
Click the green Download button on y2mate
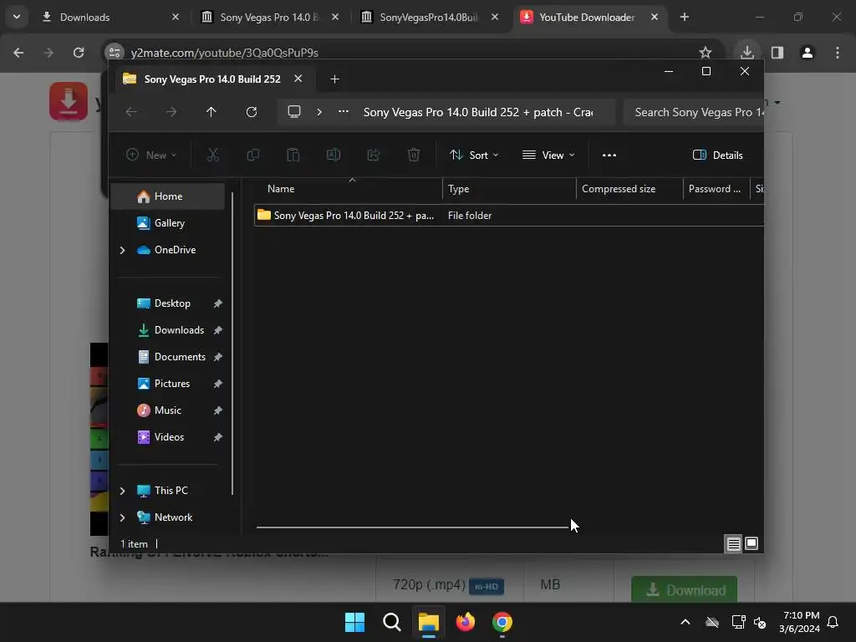coord(684,589)
